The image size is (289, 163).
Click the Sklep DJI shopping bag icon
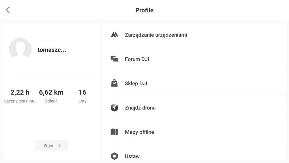tap(114, 83)
